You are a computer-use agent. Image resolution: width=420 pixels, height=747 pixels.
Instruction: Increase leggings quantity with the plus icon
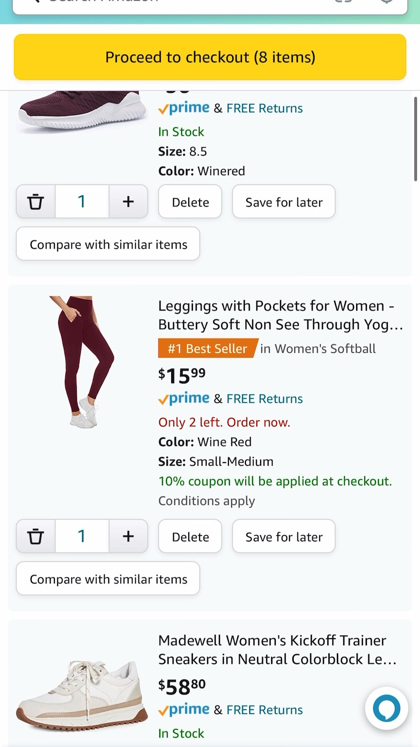click(128, 536)
